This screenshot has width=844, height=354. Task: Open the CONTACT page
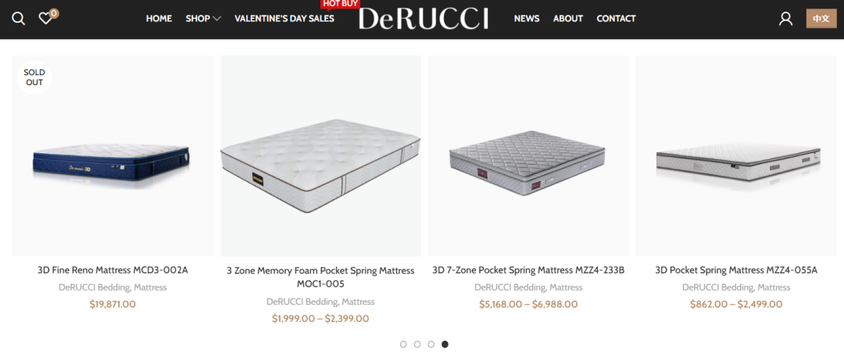tap(616, 19)
